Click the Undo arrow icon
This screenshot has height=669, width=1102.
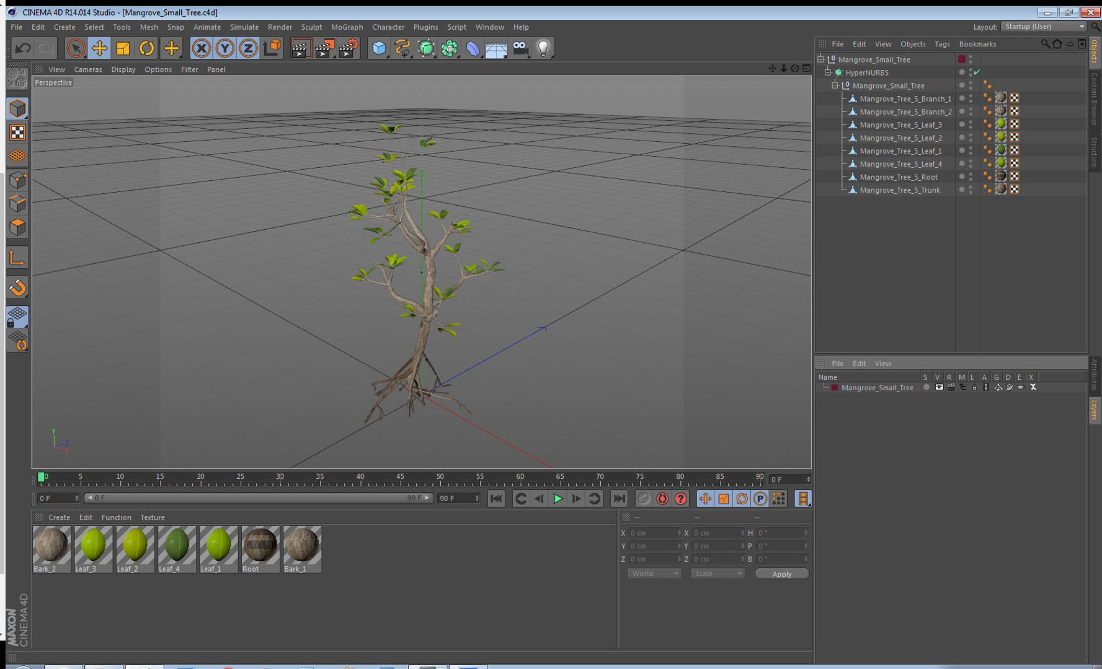[x=23, y=48]
